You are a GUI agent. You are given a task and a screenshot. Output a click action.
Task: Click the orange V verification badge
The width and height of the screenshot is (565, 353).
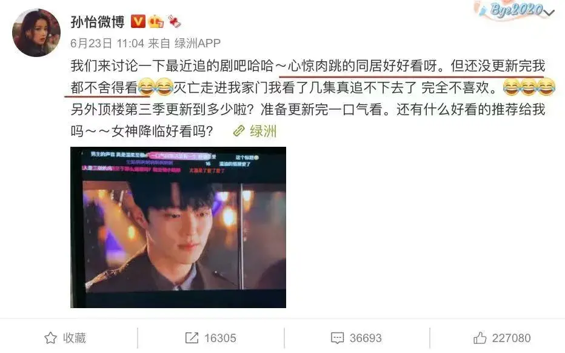(138, 22)
